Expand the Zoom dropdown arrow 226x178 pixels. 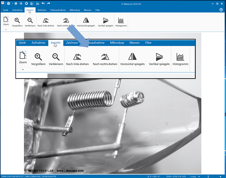6,30
